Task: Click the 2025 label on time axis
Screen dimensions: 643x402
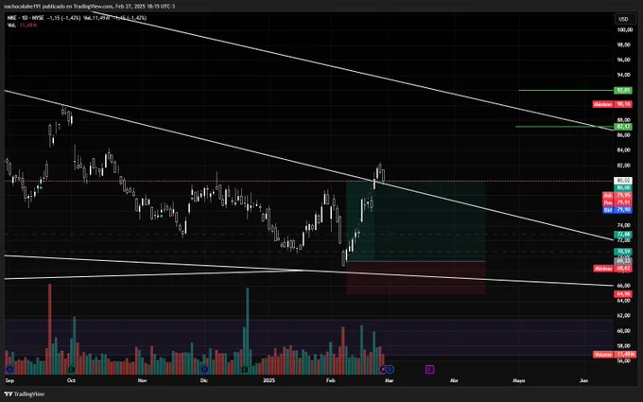Action: point(269,380)
